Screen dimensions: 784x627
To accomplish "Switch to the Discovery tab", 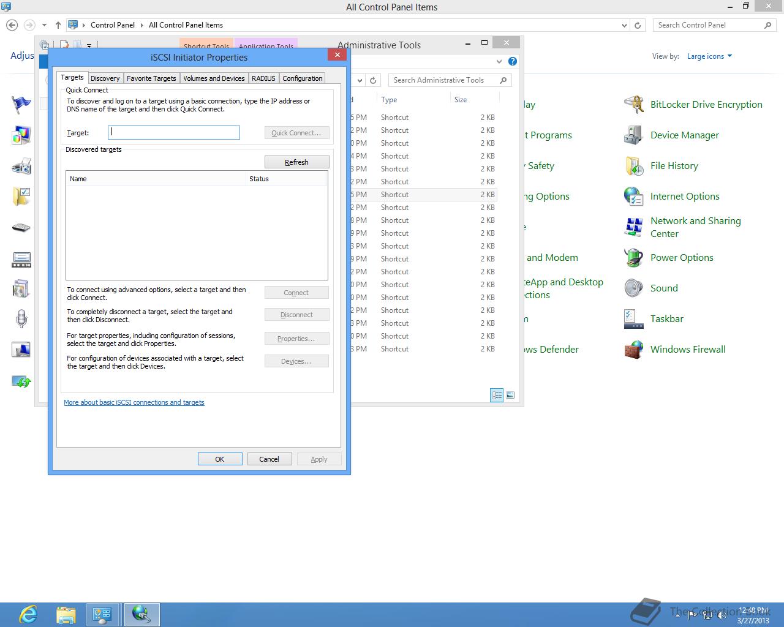I will pos(105,78).
